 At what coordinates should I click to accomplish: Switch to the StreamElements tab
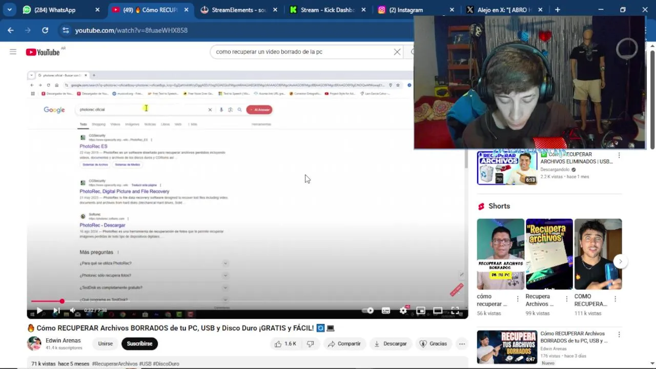point(234,10)
